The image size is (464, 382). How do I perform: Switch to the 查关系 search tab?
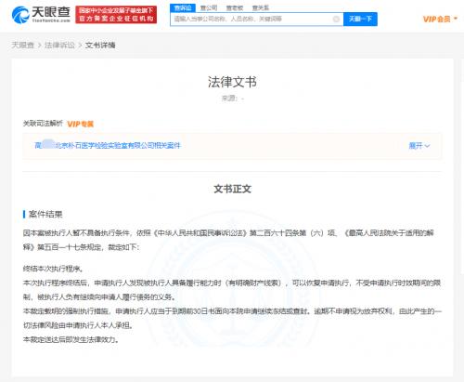point(261,8)
